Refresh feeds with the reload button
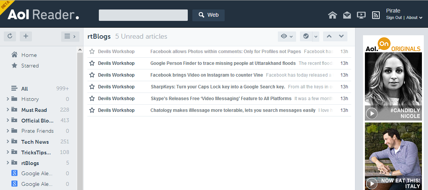The width and height of the screenshot is (428, 190). (10, 36)
